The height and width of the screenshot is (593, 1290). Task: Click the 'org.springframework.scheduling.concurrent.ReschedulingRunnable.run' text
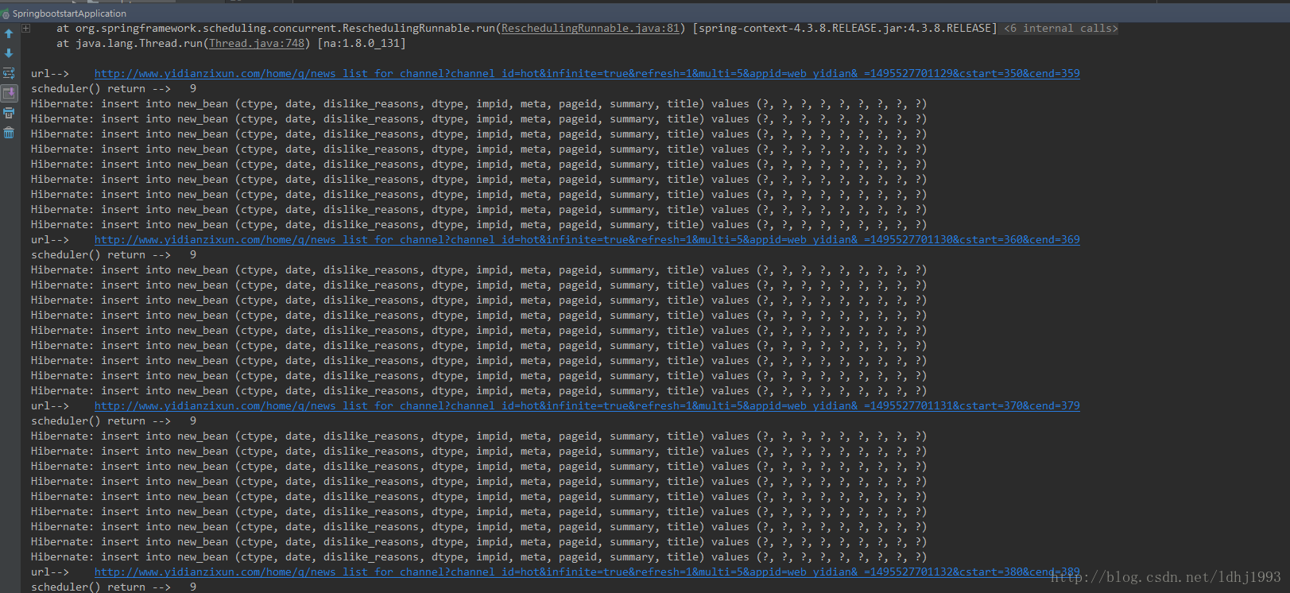click(285, 29)
